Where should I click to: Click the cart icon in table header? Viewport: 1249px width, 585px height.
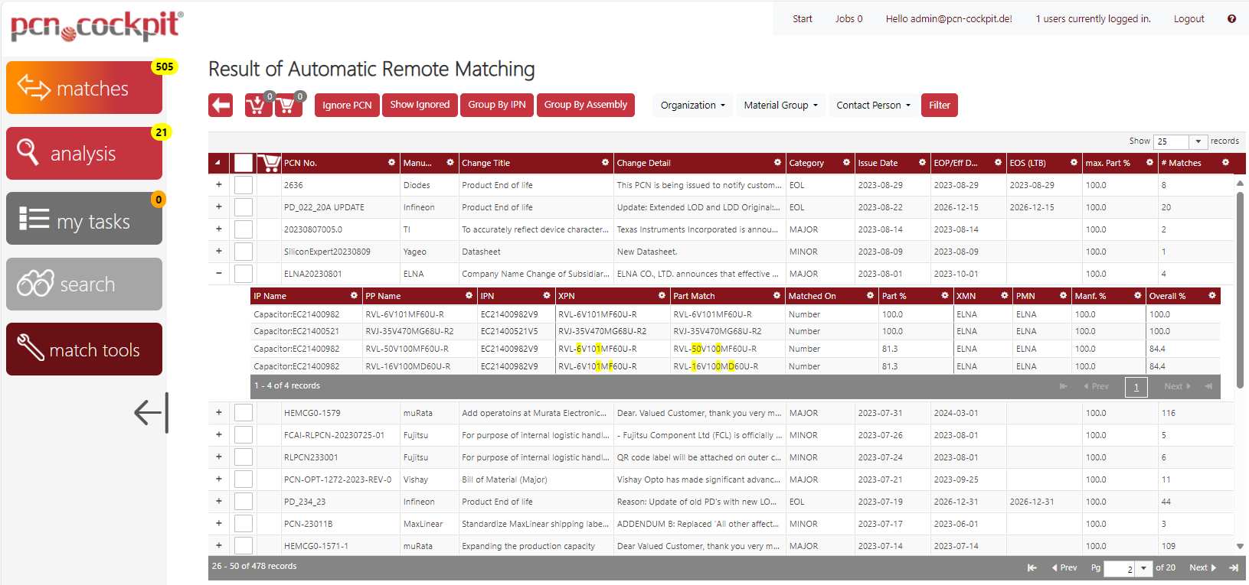click(268, 163)
